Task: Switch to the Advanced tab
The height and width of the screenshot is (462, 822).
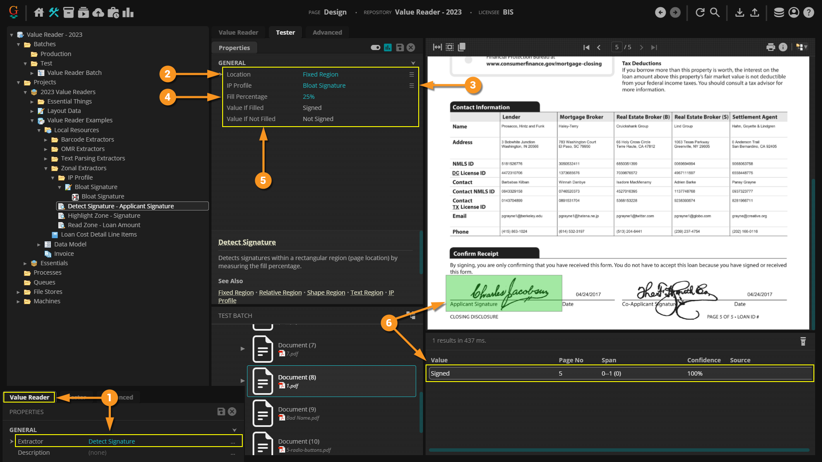Action: (327, 33)
